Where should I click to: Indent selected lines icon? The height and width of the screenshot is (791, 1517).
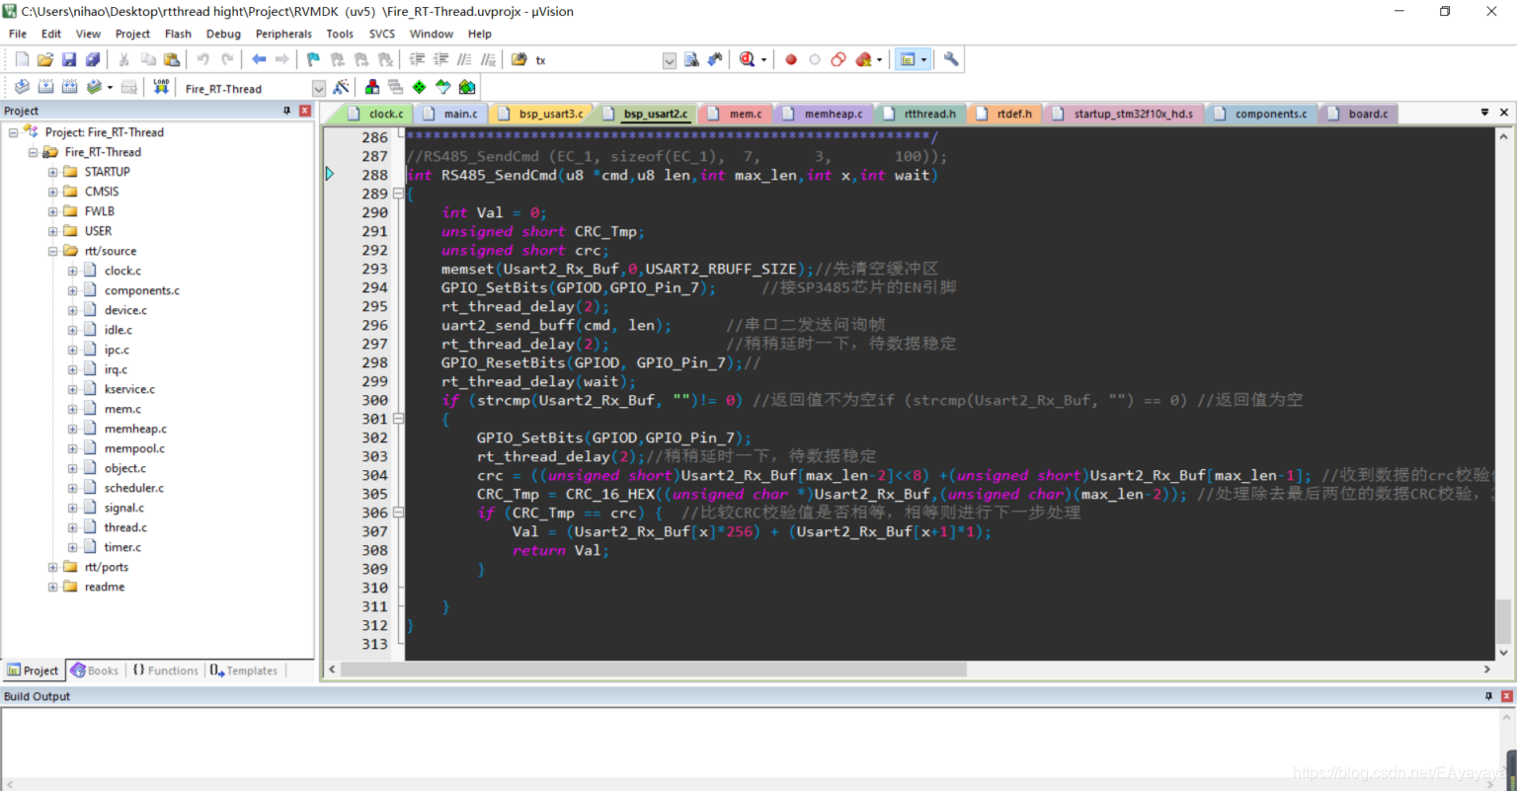pyautogui.click(x=418, y=59)
